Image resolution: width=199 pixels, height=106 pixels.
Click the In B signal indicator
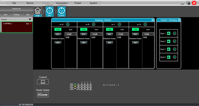[93, 24]
